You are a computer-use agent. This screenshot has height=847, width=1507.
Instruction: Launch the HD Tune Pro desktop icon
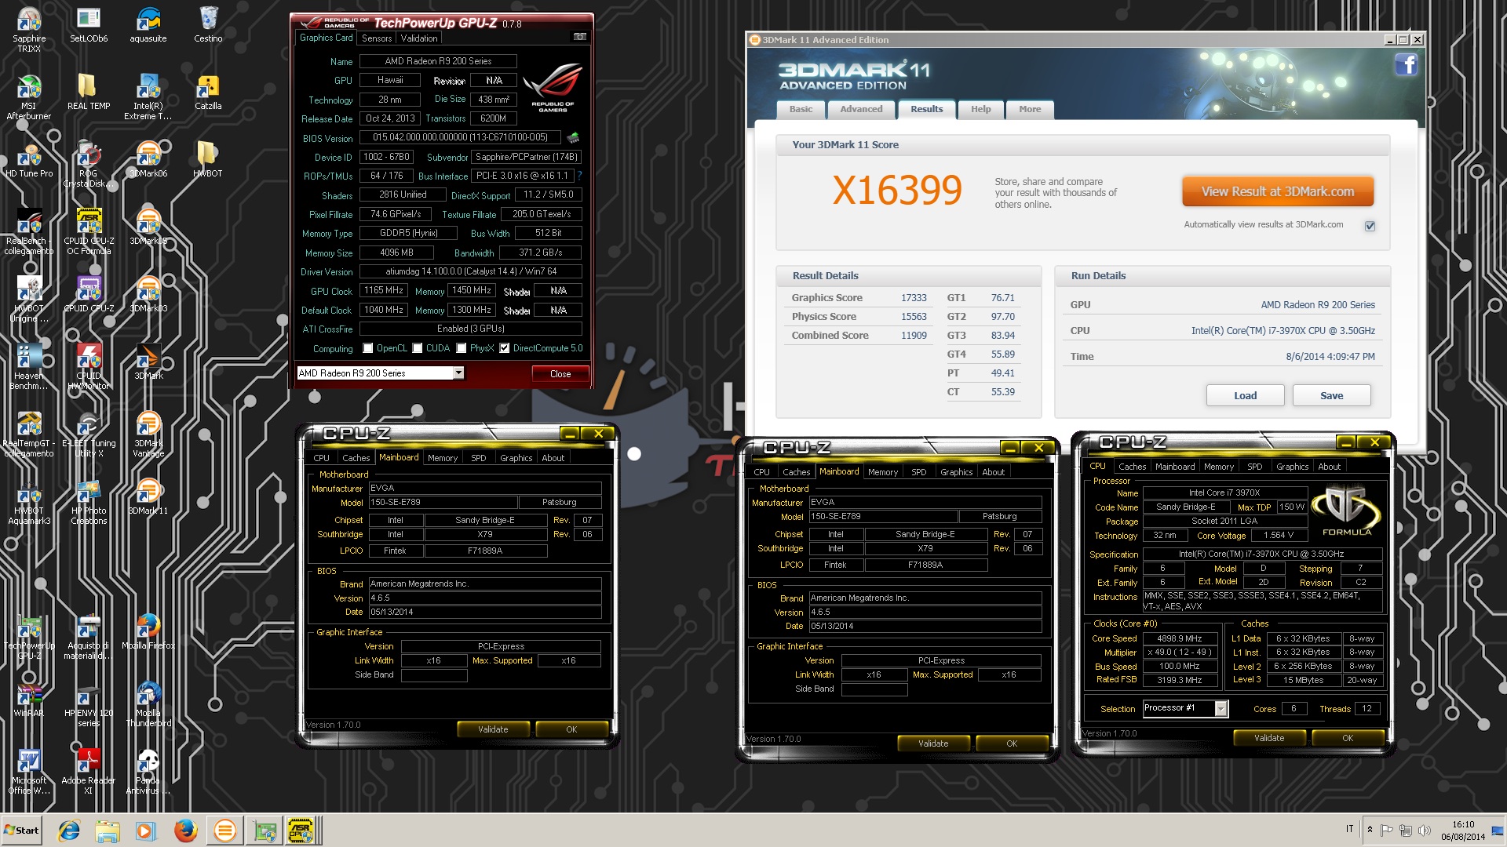point(29,160)
